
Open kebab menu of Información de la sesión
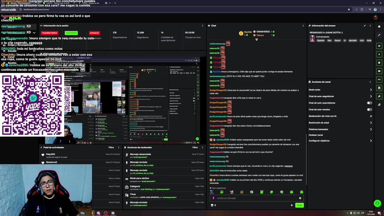202,26
